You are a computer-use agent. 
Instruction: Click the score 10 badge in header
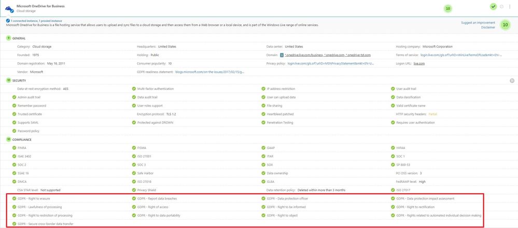(x=447, y=9)
